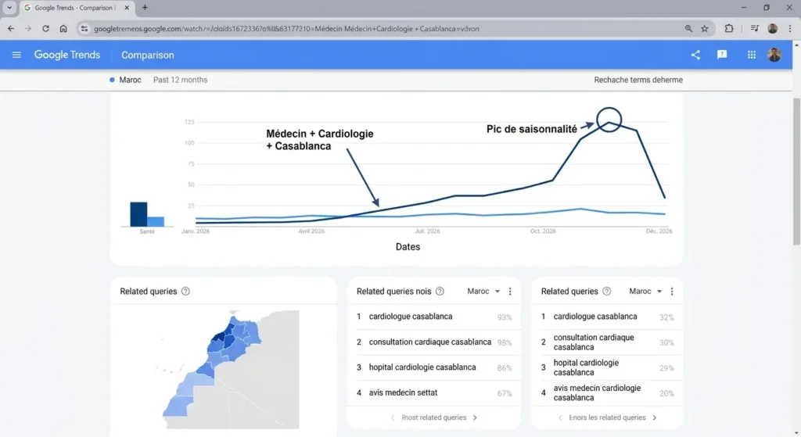Screen dimensions: 801x437
Task: Open the media controls icon in toolbar
Action: pos(755,29)
